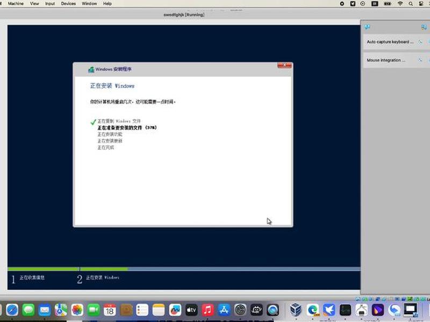
Task: Open Calendar showing 18 in Dock
Action: tap(110, 310)
